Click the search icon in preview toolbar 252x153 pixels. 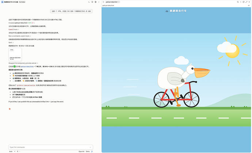[x=238, y=2]
